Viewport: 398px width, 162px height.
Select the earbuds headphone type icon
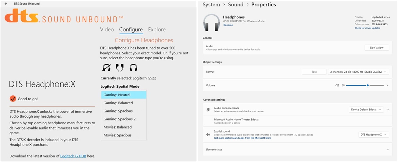click(x=120, y=67)
